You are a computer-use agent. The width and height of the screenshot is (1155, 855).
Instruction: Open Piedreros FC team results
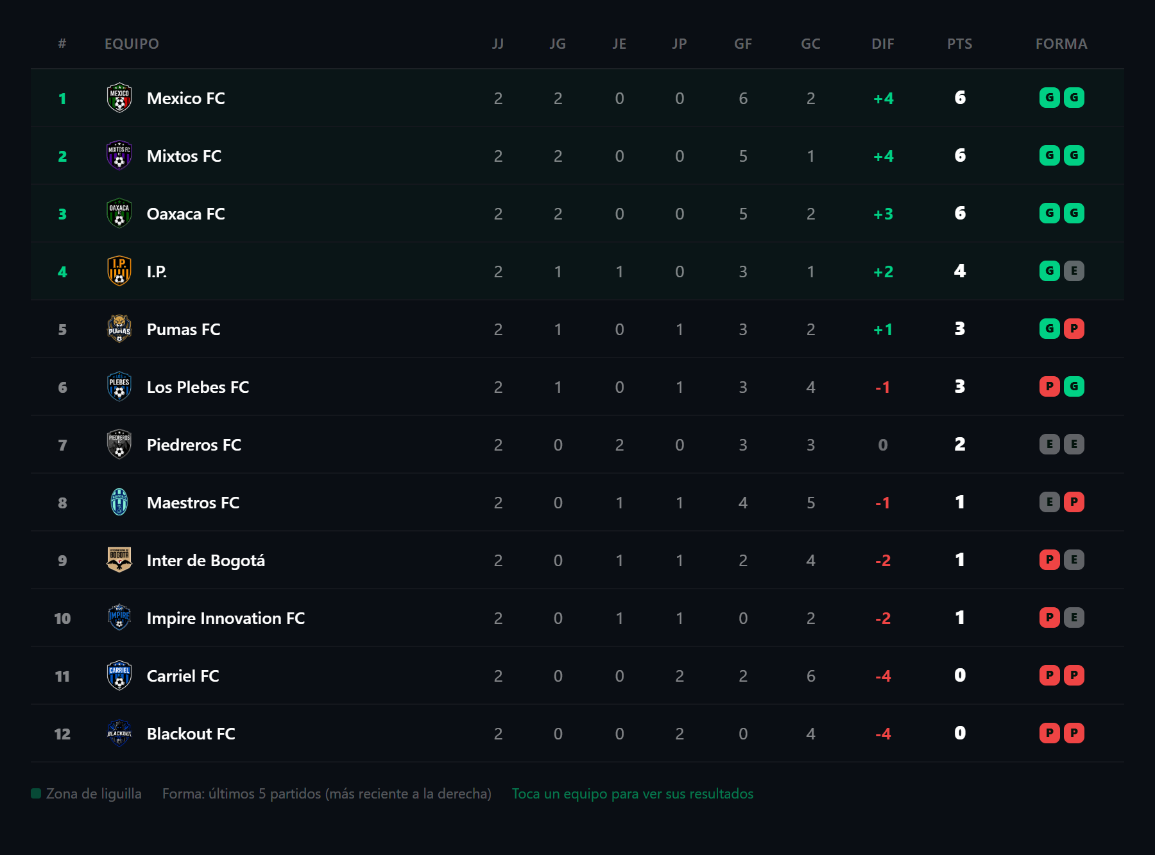(x=577, y=445)
